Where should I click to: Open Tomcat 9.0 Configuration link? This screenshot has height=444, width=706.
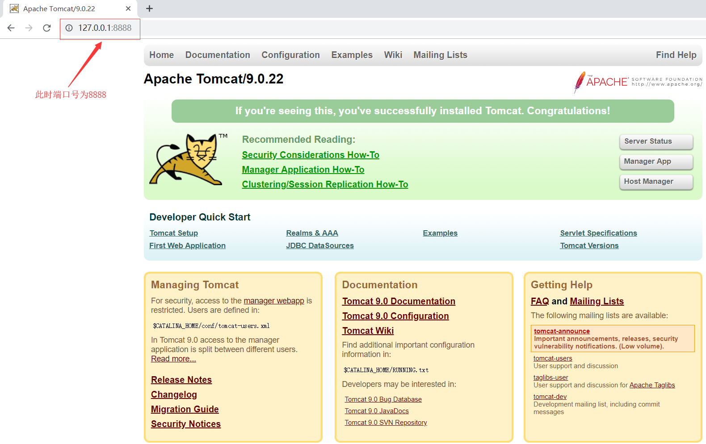click(395, 316)
